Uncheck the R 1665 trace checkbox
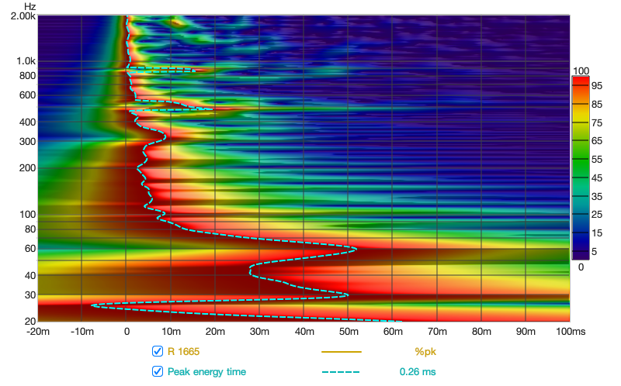 (x=158, y=351)
